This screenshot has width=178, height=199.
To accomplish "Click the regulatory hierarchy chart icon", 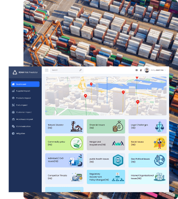I will tap(118, 177).
